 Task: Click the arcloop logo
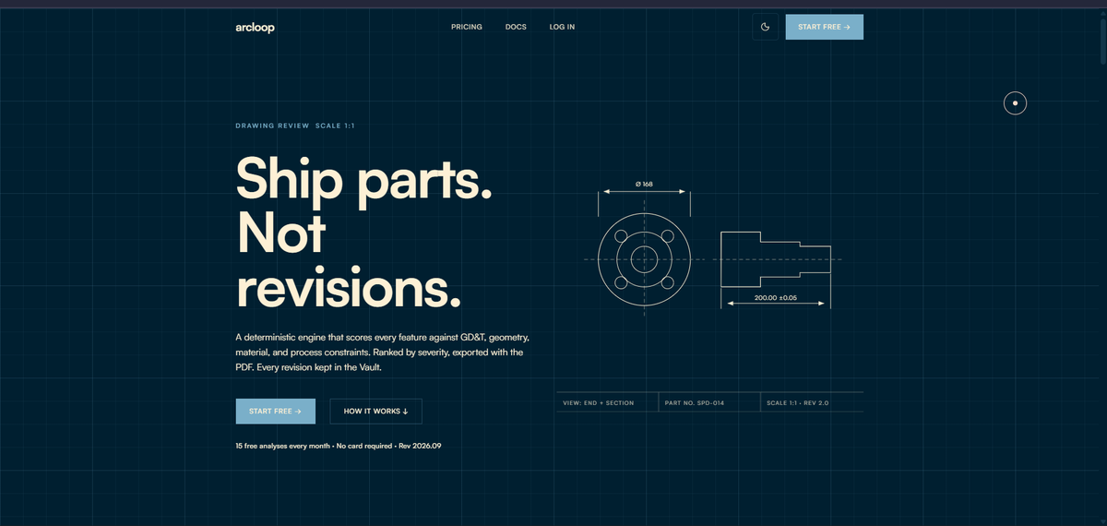[x=255, y=27]
